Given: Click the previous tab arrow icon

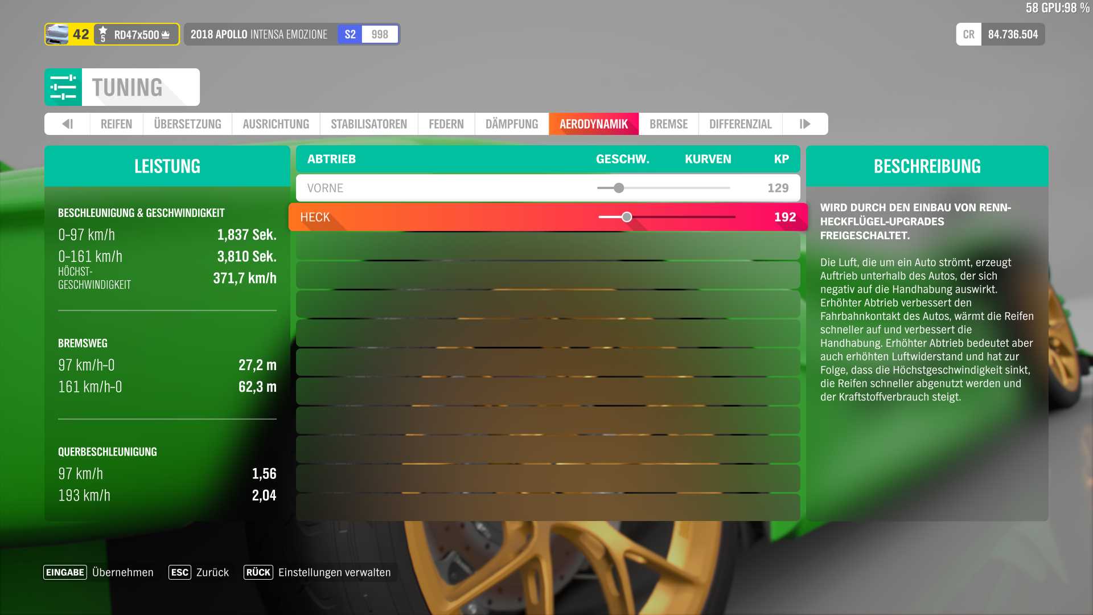Looking at the screenshot, I should click(x=67, y=124).
